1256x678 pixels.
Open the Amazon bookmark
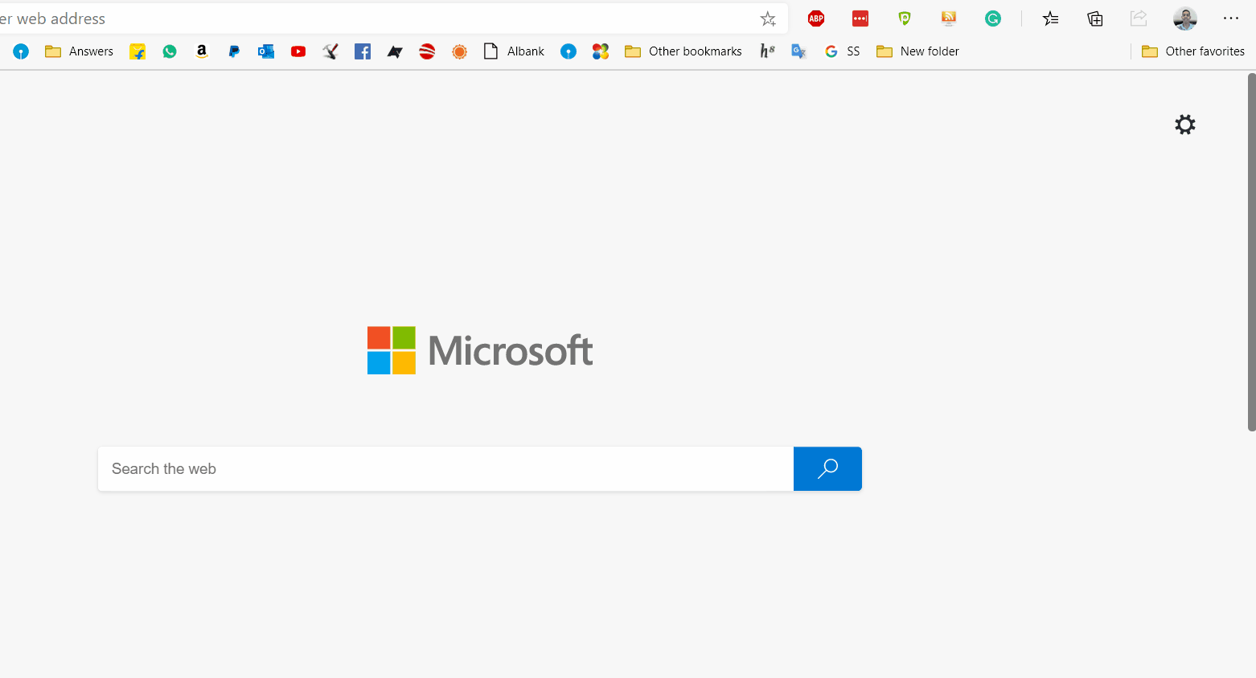202,51
